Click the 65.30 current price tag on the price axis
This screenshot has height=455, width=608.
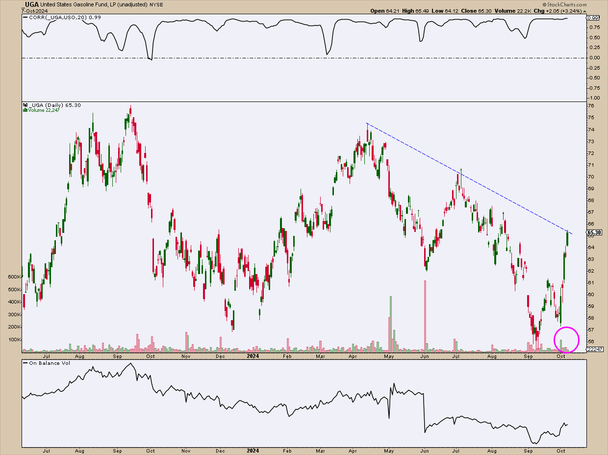(x=594, y=232)
